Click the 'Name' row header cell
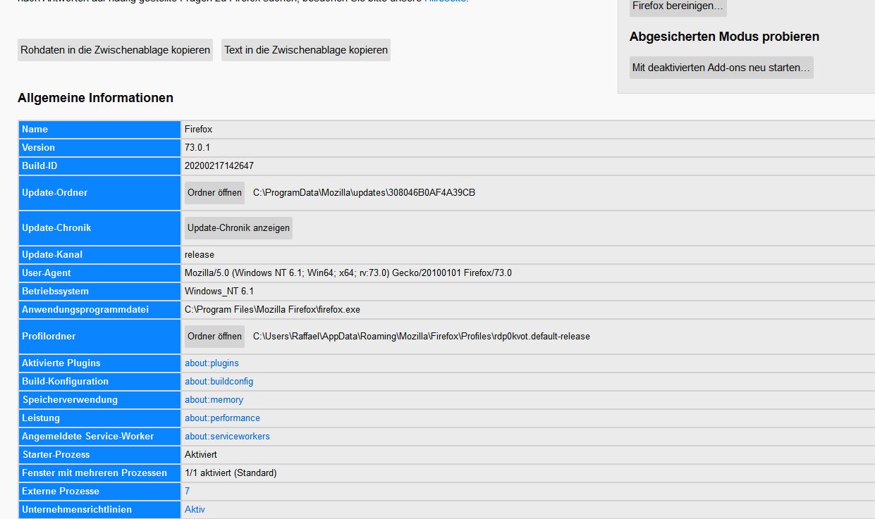875x519 pixels. (x=100, y=129)
